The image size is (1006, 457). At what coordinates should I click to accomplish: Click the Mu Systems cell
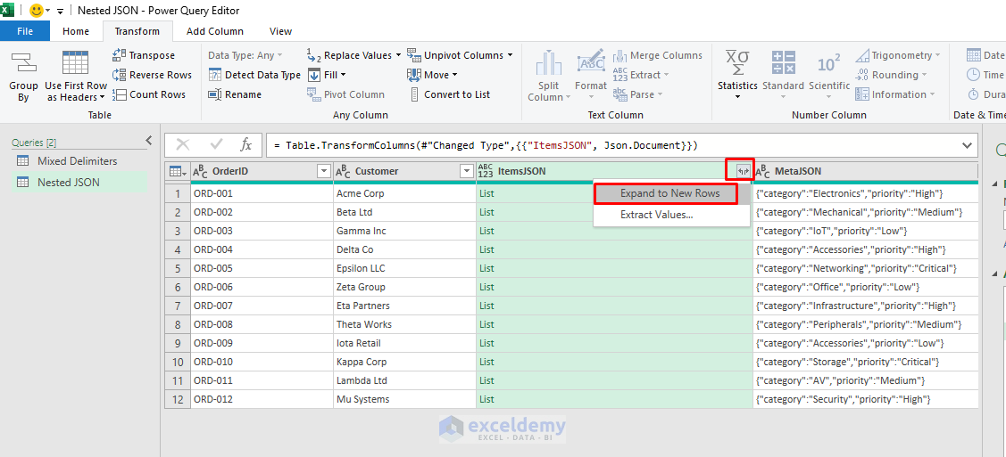pyautogui.click(x=404, y=399)
